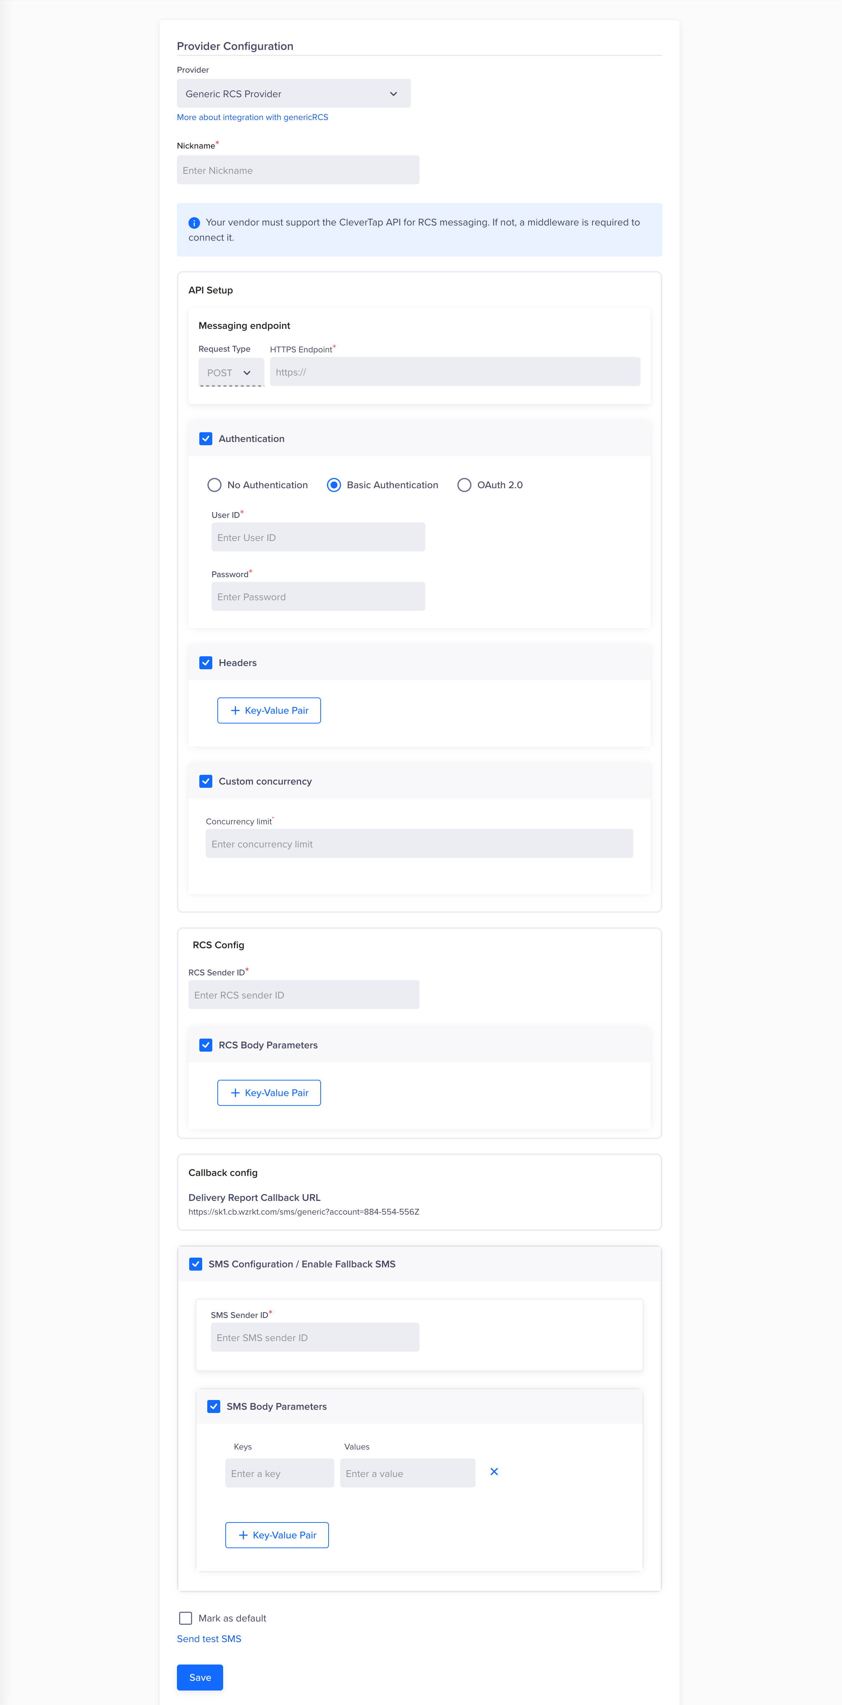
Task: Add a Key-Value Pair under RCS Body Parameters
Action: (x=269, y=1093)
